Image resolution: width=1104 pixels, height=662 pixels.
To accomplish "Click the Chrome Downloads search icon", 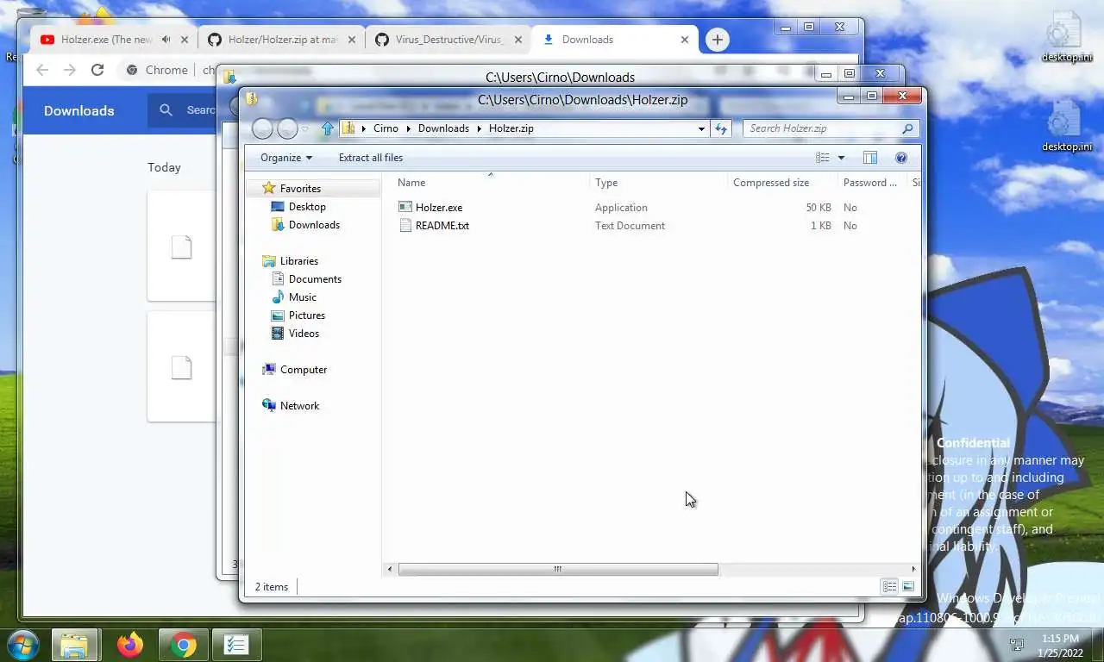I will tap(166, 110).
